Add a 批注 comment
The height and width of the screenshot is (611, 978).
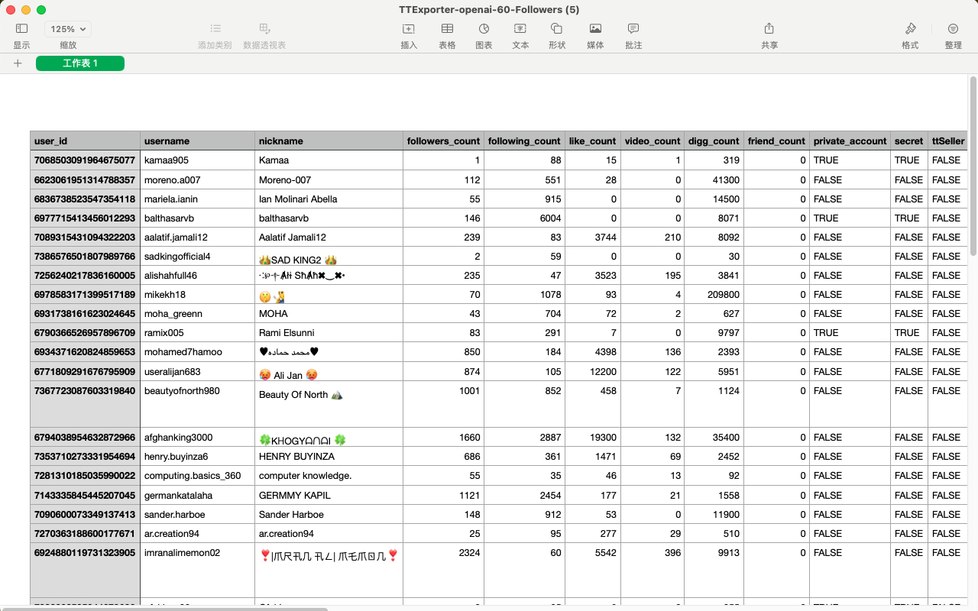633,29
